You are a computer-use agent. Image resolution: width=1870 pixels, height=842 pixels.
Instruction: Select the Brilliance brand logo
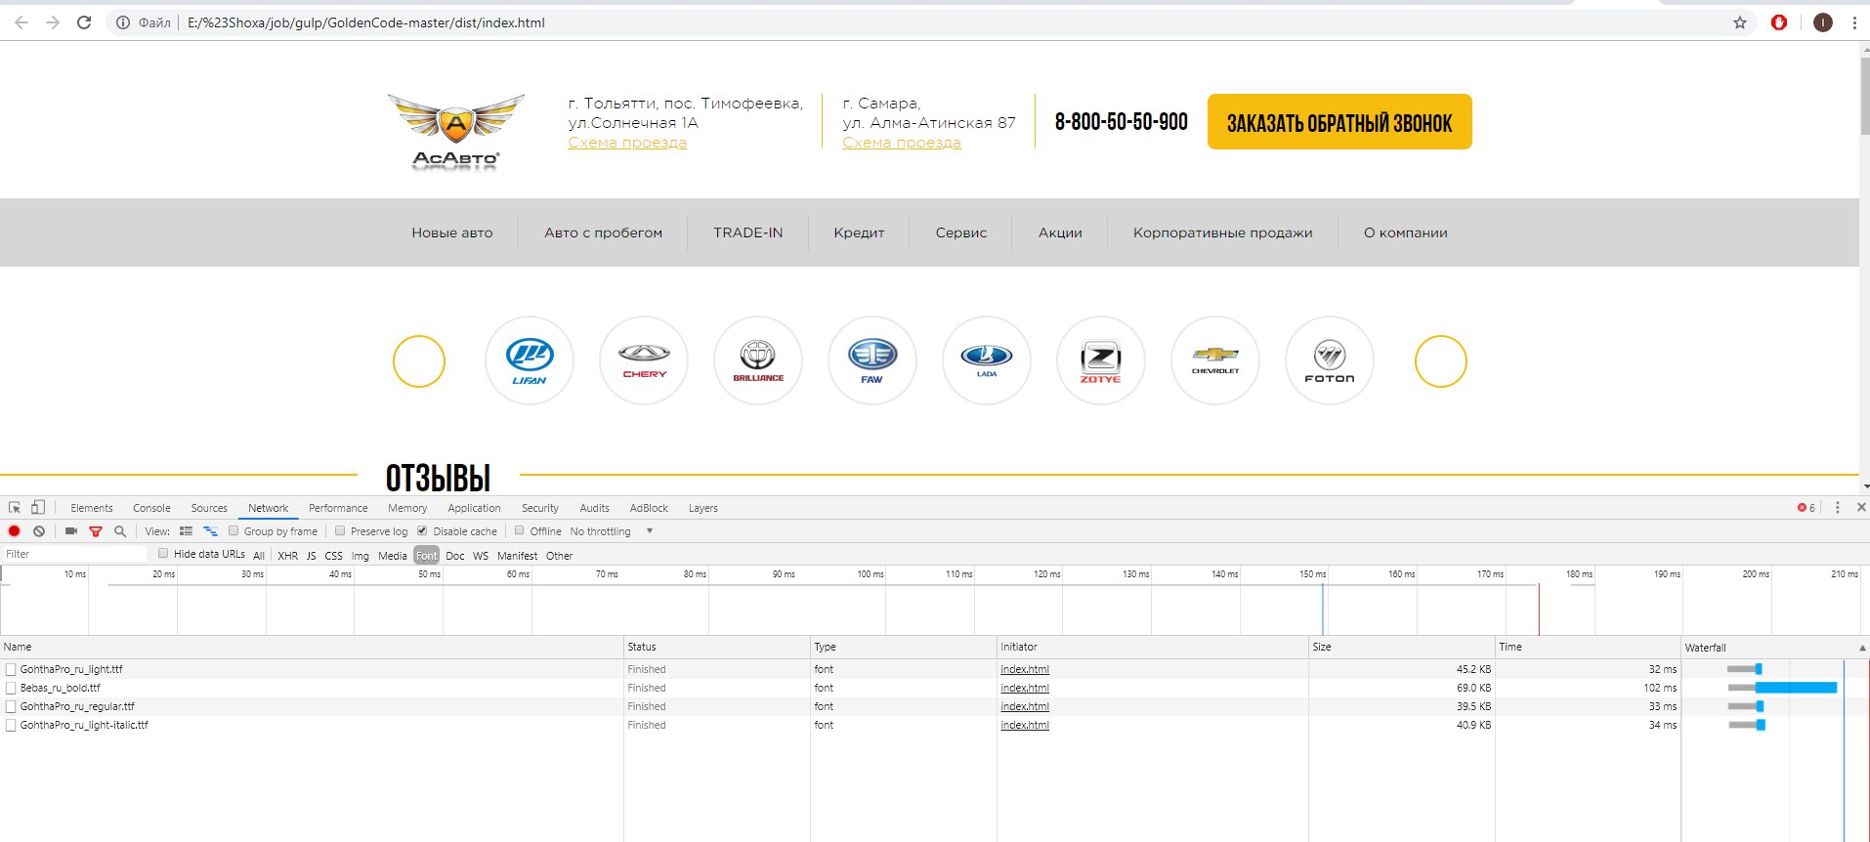pos(758,360)
